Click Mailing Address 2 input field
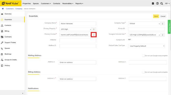The height and width of the screenshot is (95, 171). [x=148, y=62]
